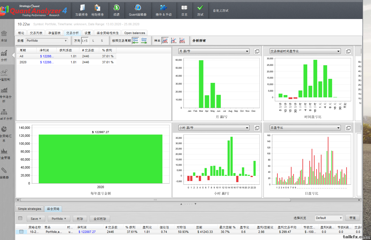
Task: Open the money management (资金管理) sidebar icon
Action: 5,153
